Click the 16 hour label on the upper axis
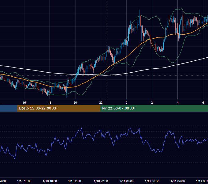Viewport: 208px width, 184px height. [x=24, y=103]
